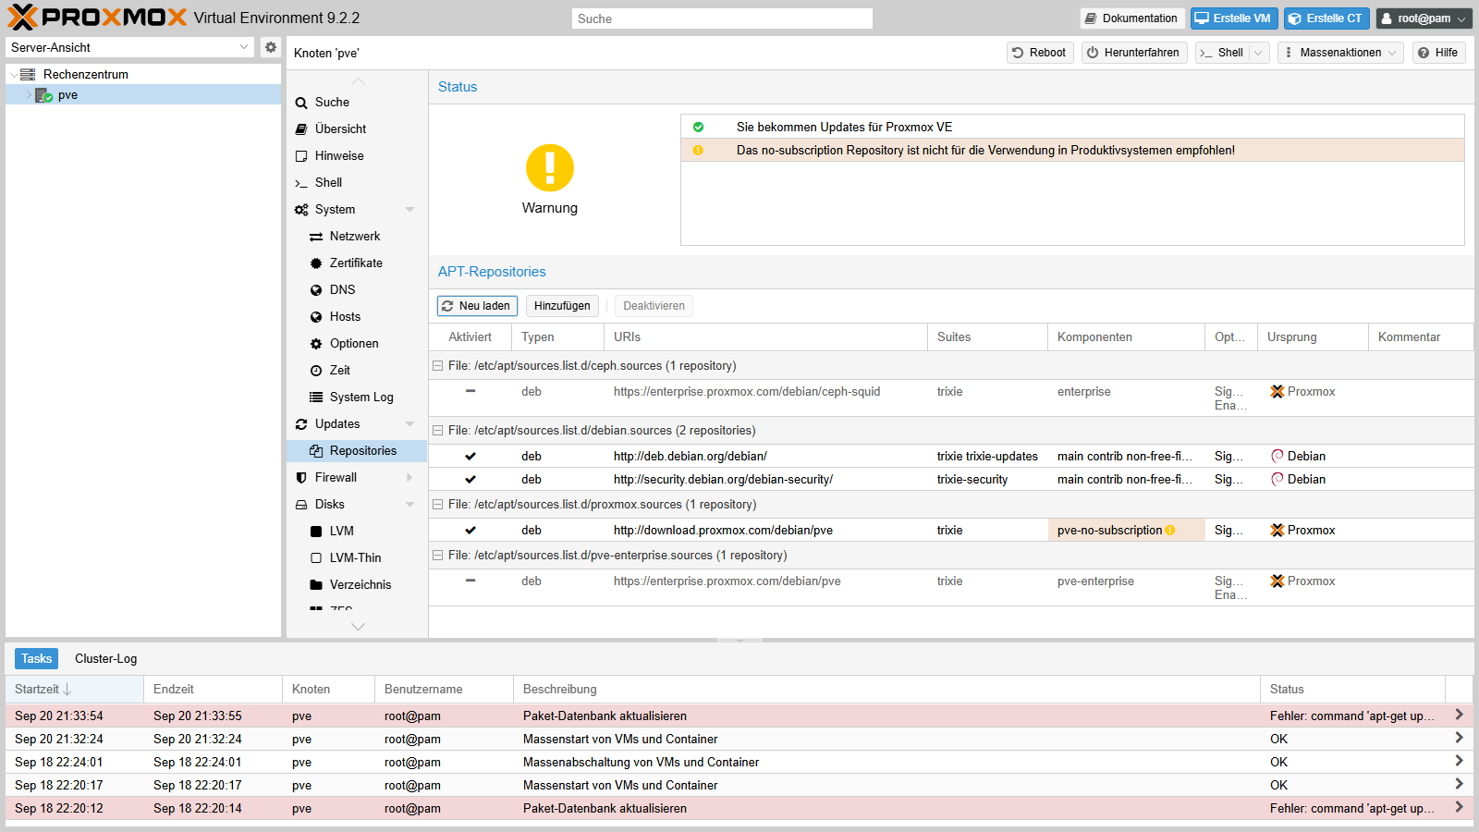The height and width of the screenshot is (832, 1479).
Task: Collapse the System submenu arrow
Action: [x=409, y=210]
